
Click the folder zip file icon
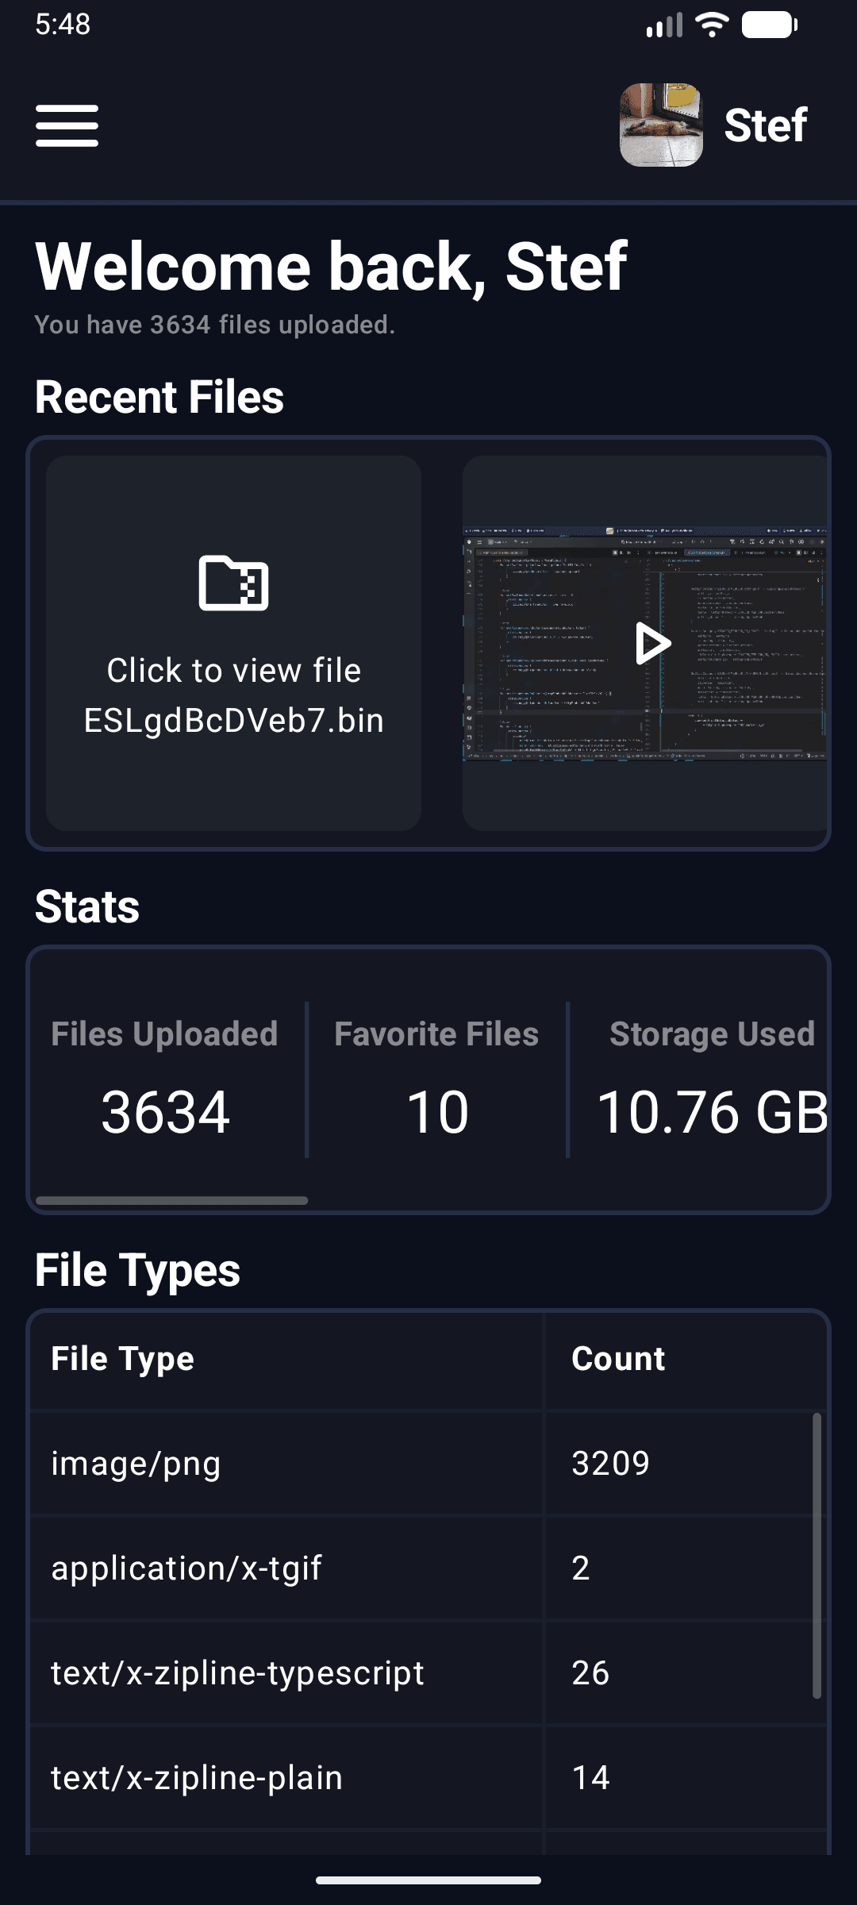pyautogui.click(x=233, y=583)
